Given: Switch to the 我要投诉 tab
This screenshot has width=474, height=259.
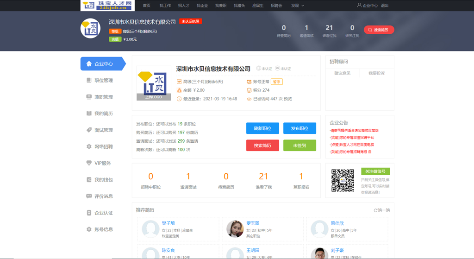Looking at the screenshot, I should (377, 73).
